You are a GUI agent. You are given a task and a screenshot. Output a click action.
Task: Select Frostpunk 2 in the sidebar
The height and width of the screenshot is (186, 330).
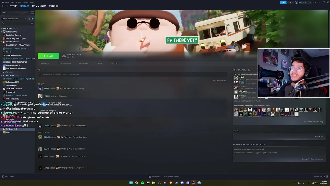click(11, 92)
